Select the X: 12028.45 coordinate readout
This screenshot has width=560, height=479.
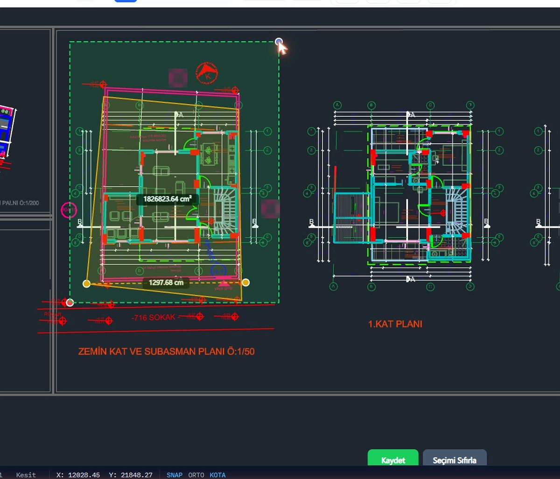[x=78, y=475]
